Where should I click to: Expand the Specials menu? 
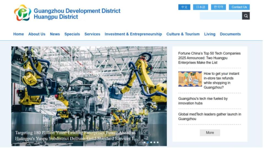(72, 34)
